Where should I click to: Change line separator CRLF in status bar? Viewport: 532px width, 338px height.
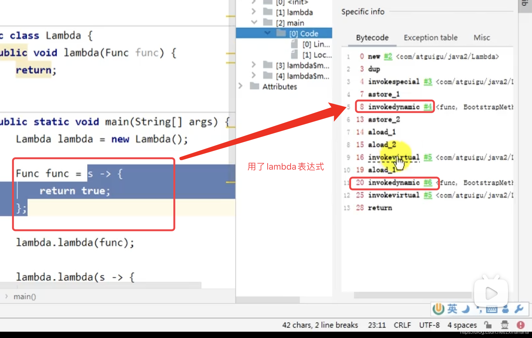tap(402, 325)
